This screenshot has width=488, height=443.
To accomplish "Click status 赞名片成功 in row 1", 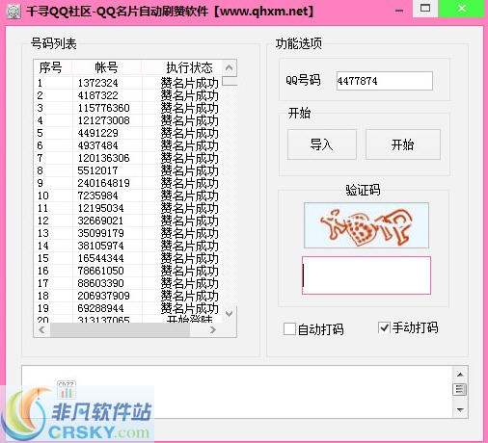I will tap(189, 83).
